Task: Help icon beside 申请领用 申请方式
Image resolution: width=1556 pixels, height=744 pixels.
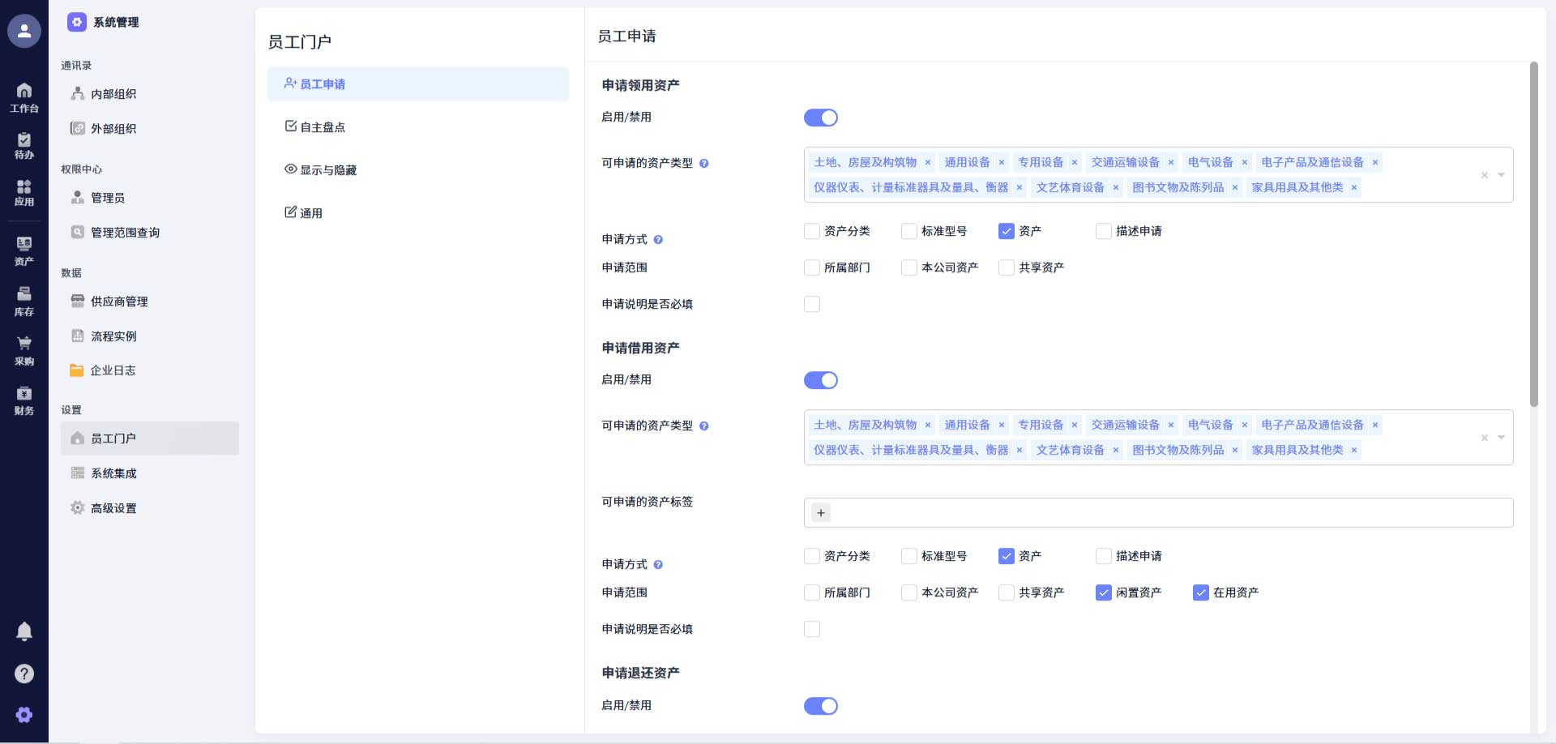Action: [658, 240]
